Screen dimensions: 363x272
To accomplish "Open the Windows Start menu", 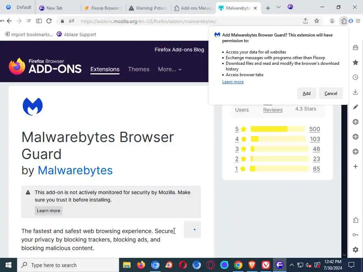I will (x=9, y=265).
